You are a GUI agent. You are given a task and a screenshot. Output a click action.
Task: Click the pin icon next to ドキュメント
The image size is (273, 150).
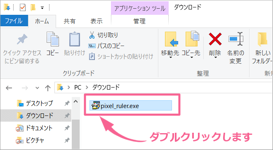coord(67,128)
